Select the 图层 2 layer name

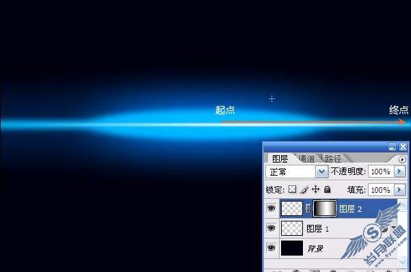pyautogui.click(x=350, y=209)
